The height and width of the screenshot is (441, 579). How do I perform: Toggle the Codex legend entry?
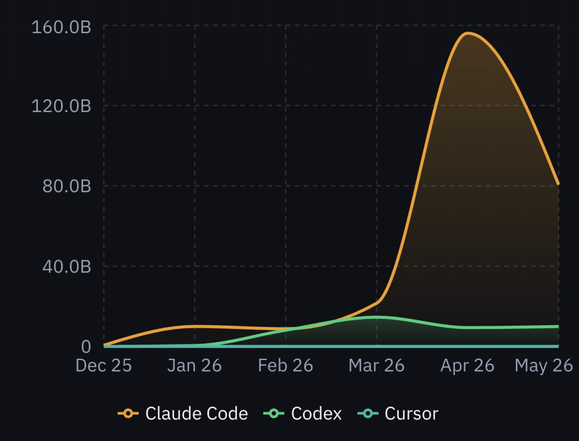[302, 413]
